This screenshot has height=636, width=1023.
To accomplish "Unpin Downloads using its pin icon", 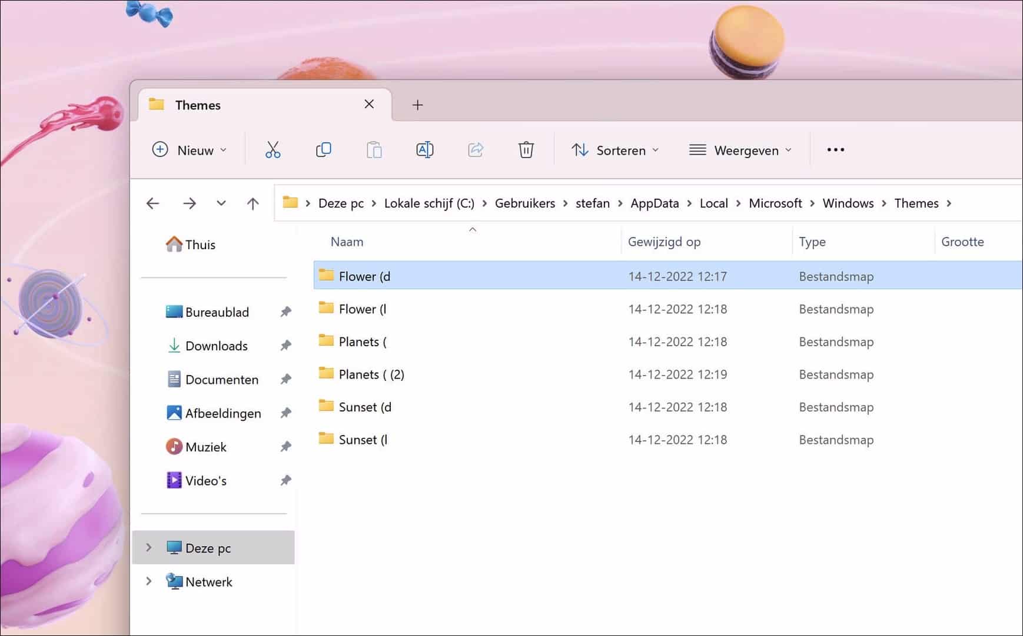I will 286,346.
